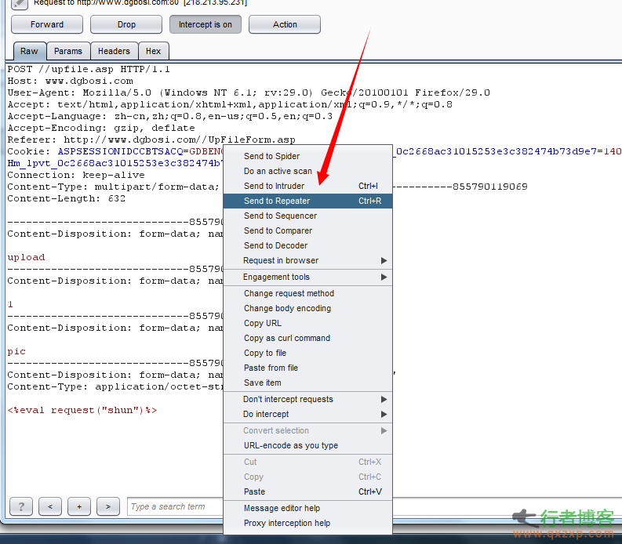Choose Send to Spider
The height and width of the screenshot is (544, 622).
click(307, 156)
